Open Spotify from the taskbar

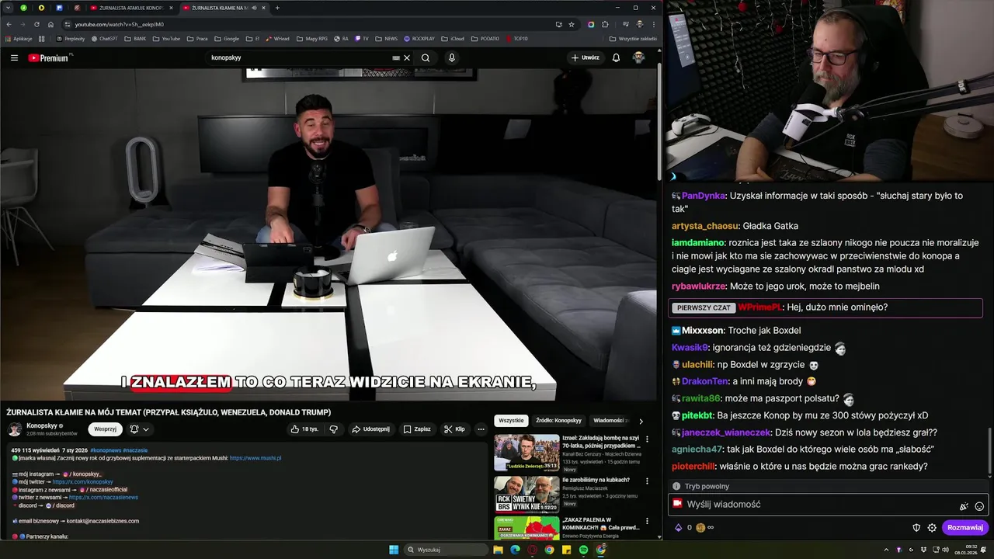[583, 550]
